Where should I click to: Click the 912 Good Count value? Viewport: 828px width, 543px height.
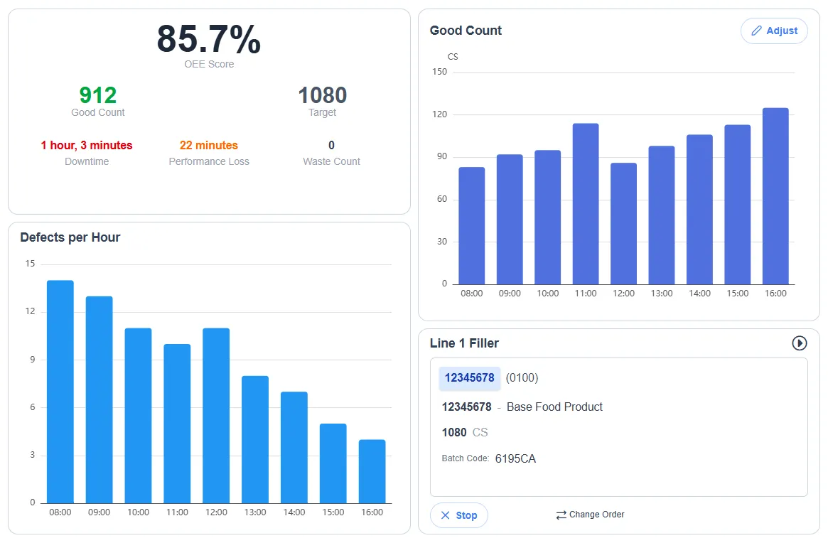tap(97, 96)
